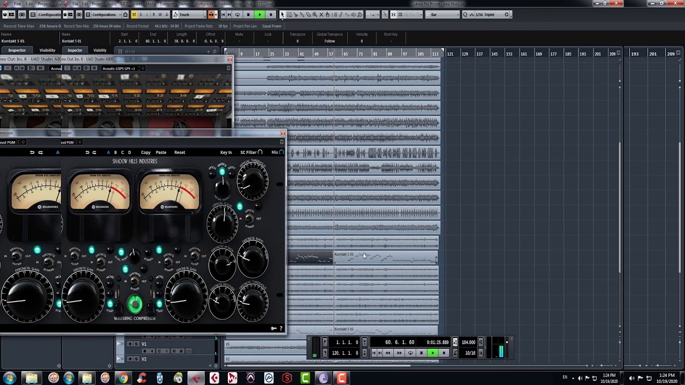
Task: Click the key icon in compressor plugin
Action: (273, 328)
